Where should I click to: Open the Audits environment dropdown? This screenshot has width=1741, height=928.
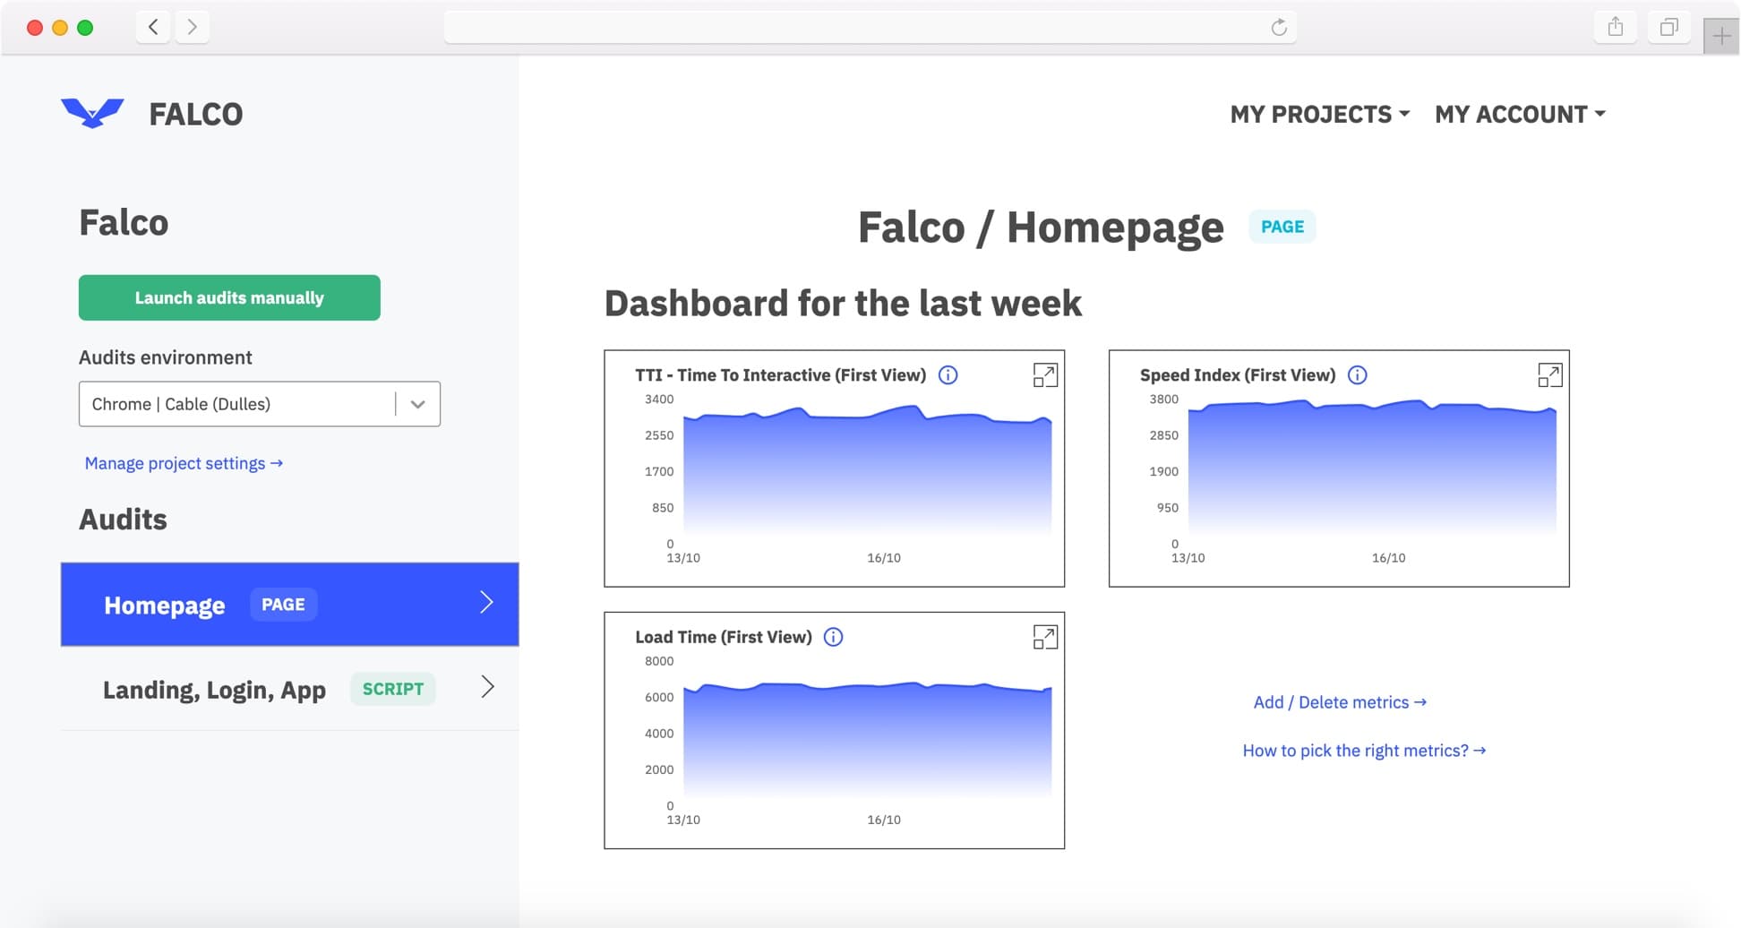tap(260, 404)
